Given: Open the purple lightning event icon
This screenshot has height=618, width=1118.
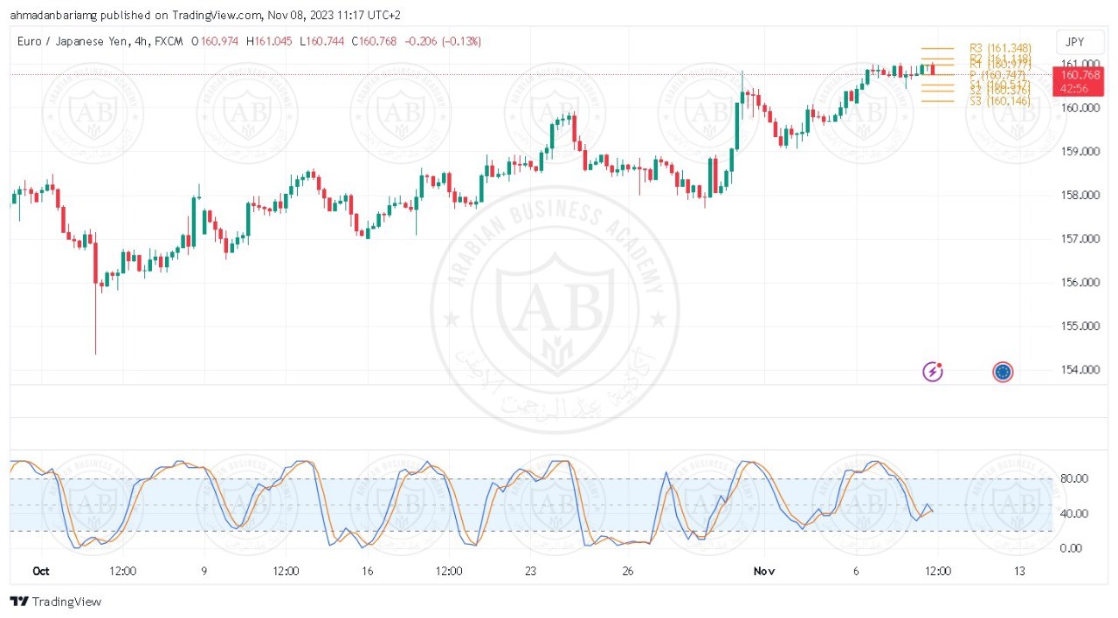Looking at the screenshot, I should 933,373.
